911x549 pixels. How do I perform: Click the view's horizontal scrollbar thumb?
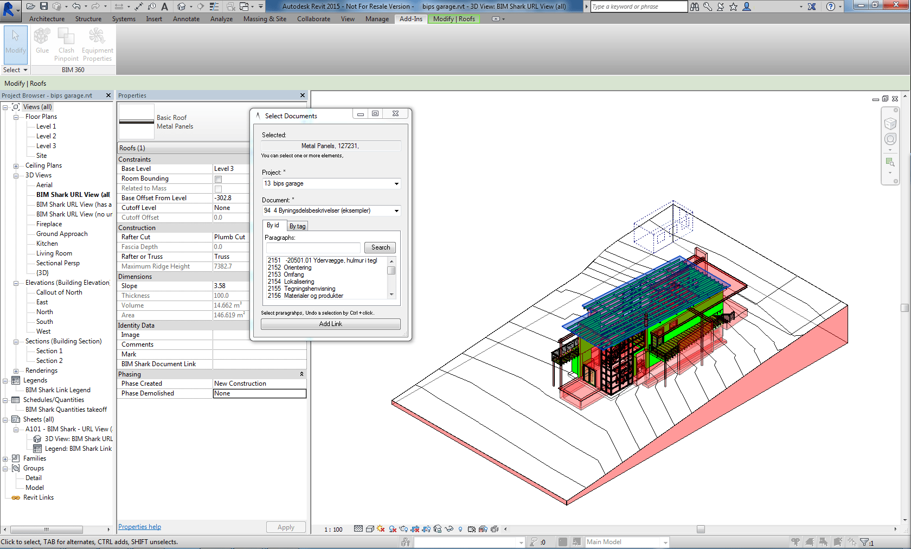(701, 529)
